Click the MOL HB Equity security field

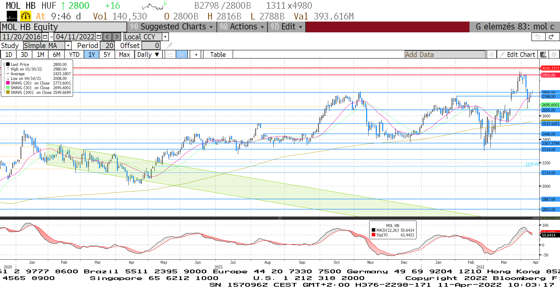coord(63,27)
